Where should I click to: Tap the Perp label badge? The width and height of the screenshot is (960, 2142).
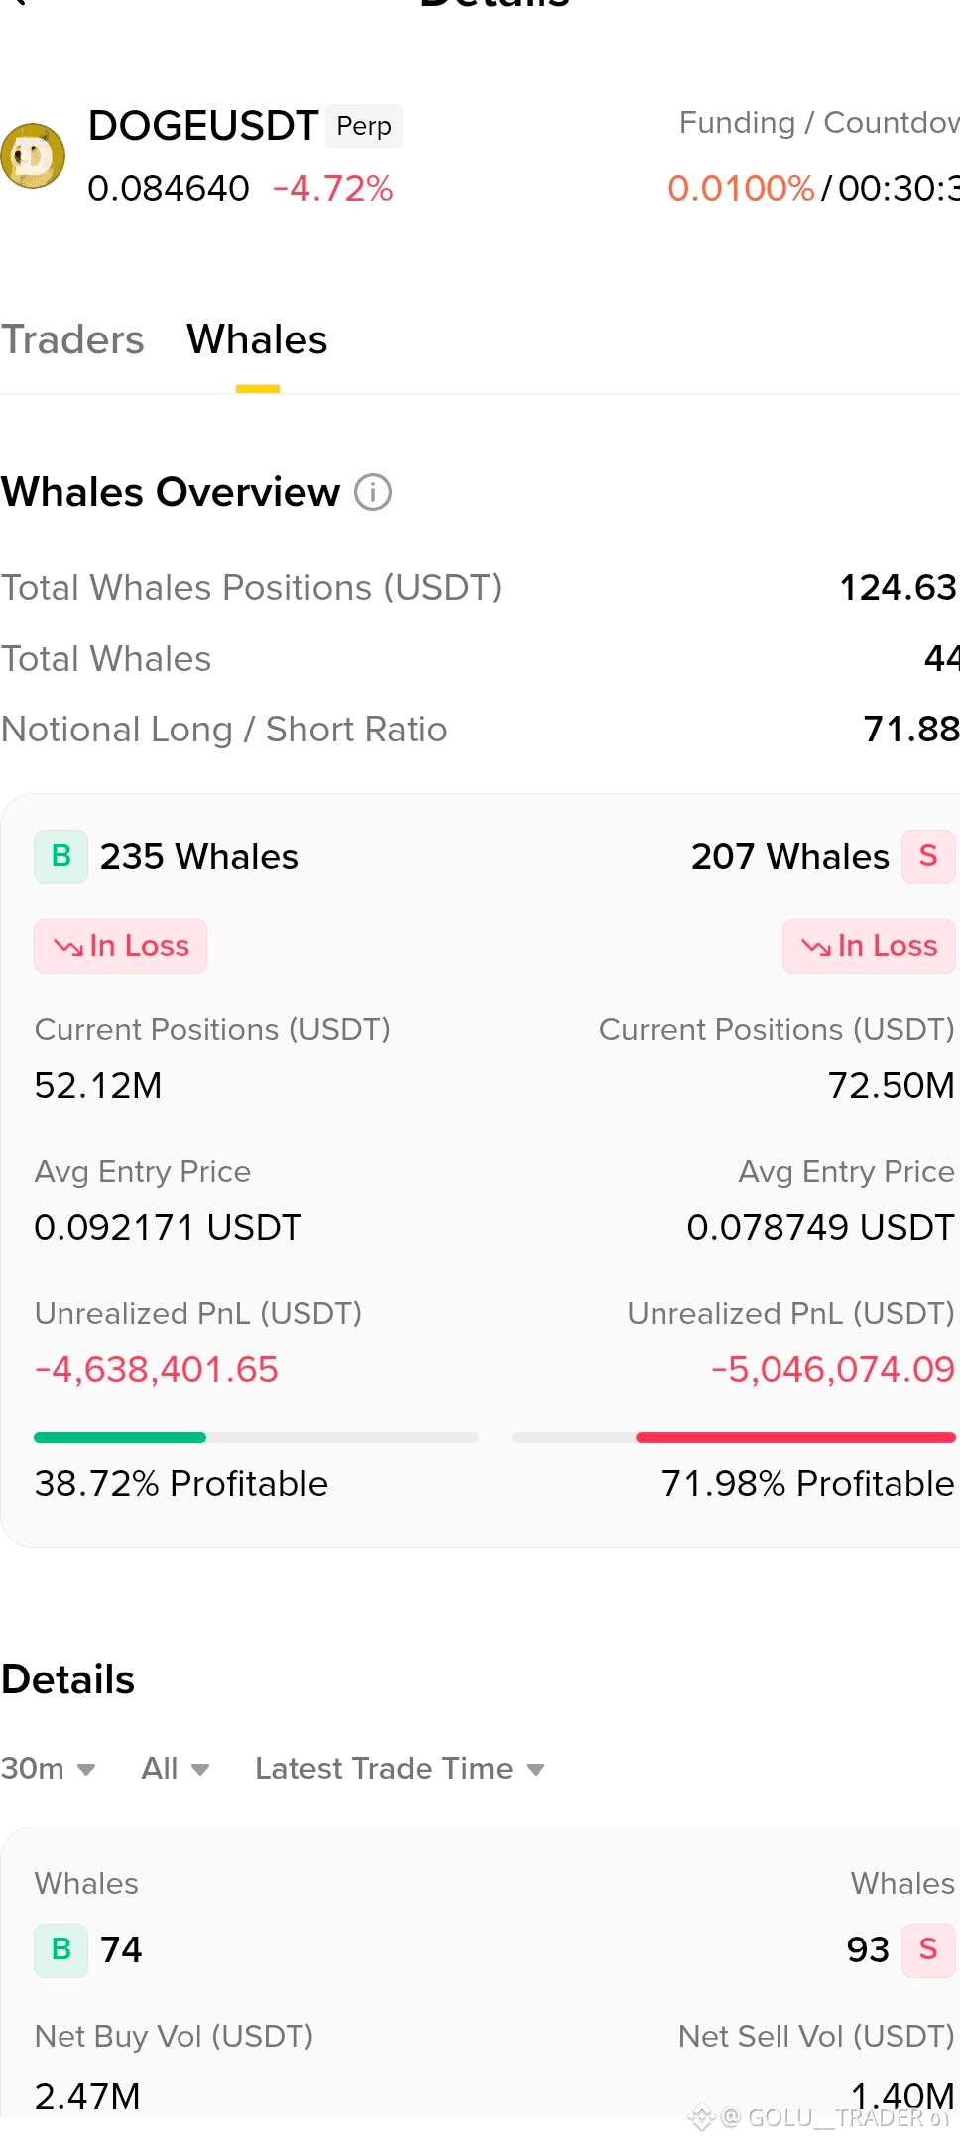pos(364,126)
